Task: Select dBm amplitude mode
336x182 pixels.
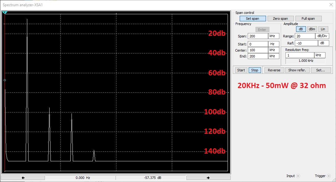Action: point(312,29)
